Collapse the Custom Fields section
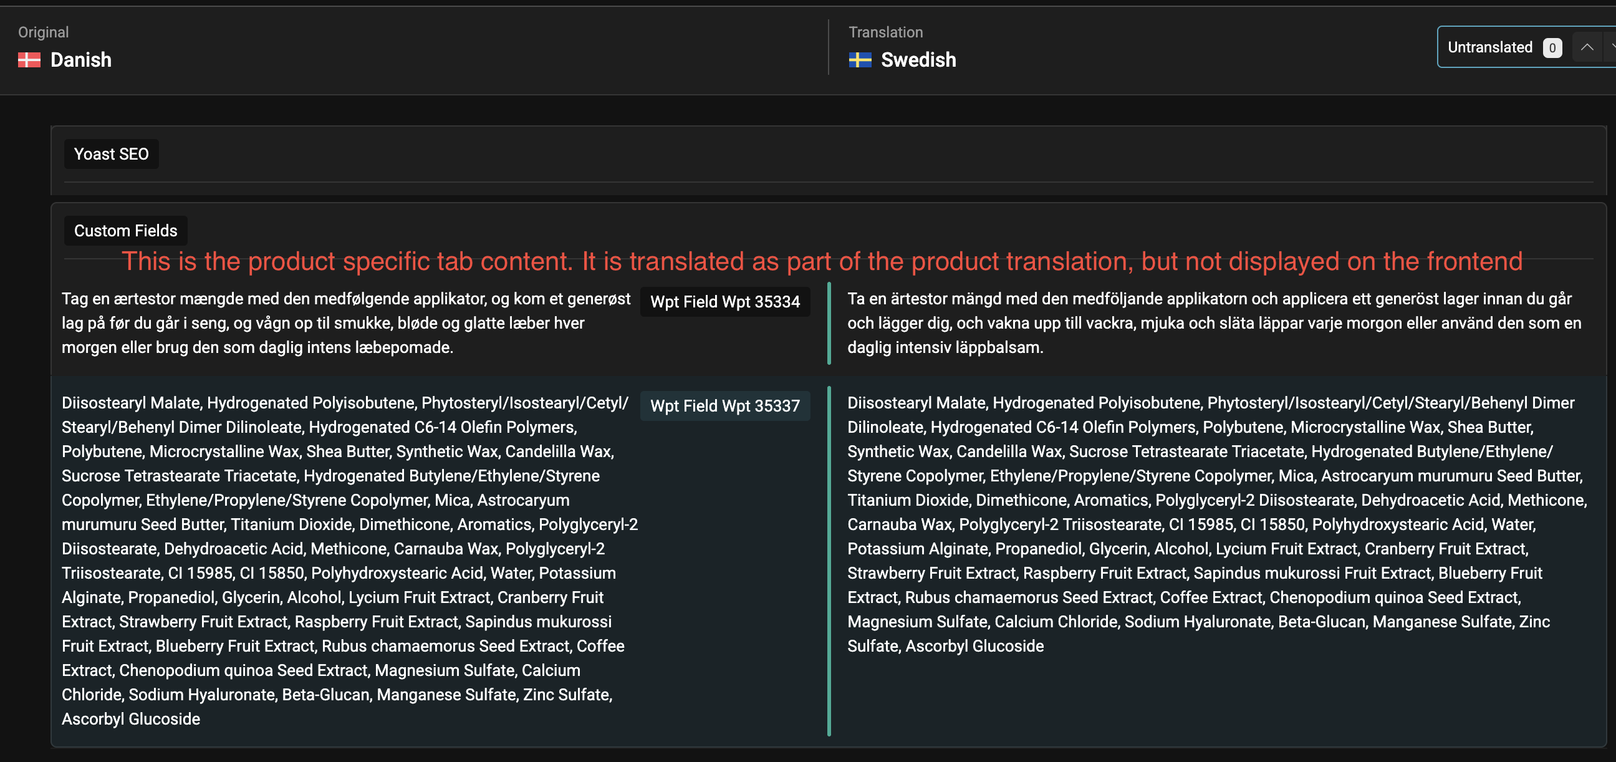The height and width of the screenshot is (762, 1616). [125, 230]
